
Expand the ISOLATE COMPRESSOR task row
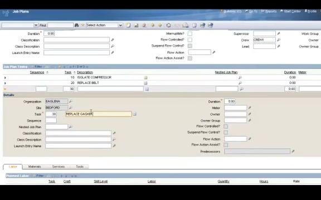pyautogui.click(x=5, y=78)
